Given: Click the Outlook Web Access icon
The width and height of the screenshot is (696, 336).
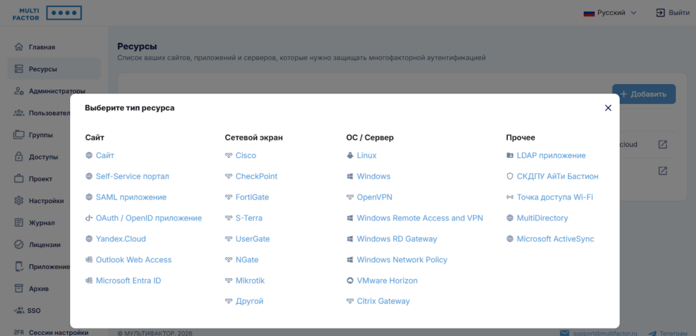Looking at the screenshot, I should pyautogui.click(x=89, y=260).
